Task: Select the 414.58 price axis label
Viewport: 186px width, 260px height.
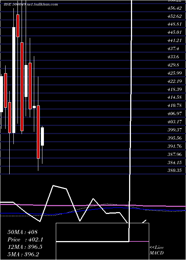Action: (x=174, y=97)
